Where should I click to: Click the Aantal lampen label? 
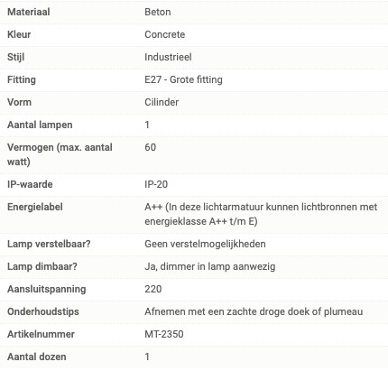pos(40,125)
